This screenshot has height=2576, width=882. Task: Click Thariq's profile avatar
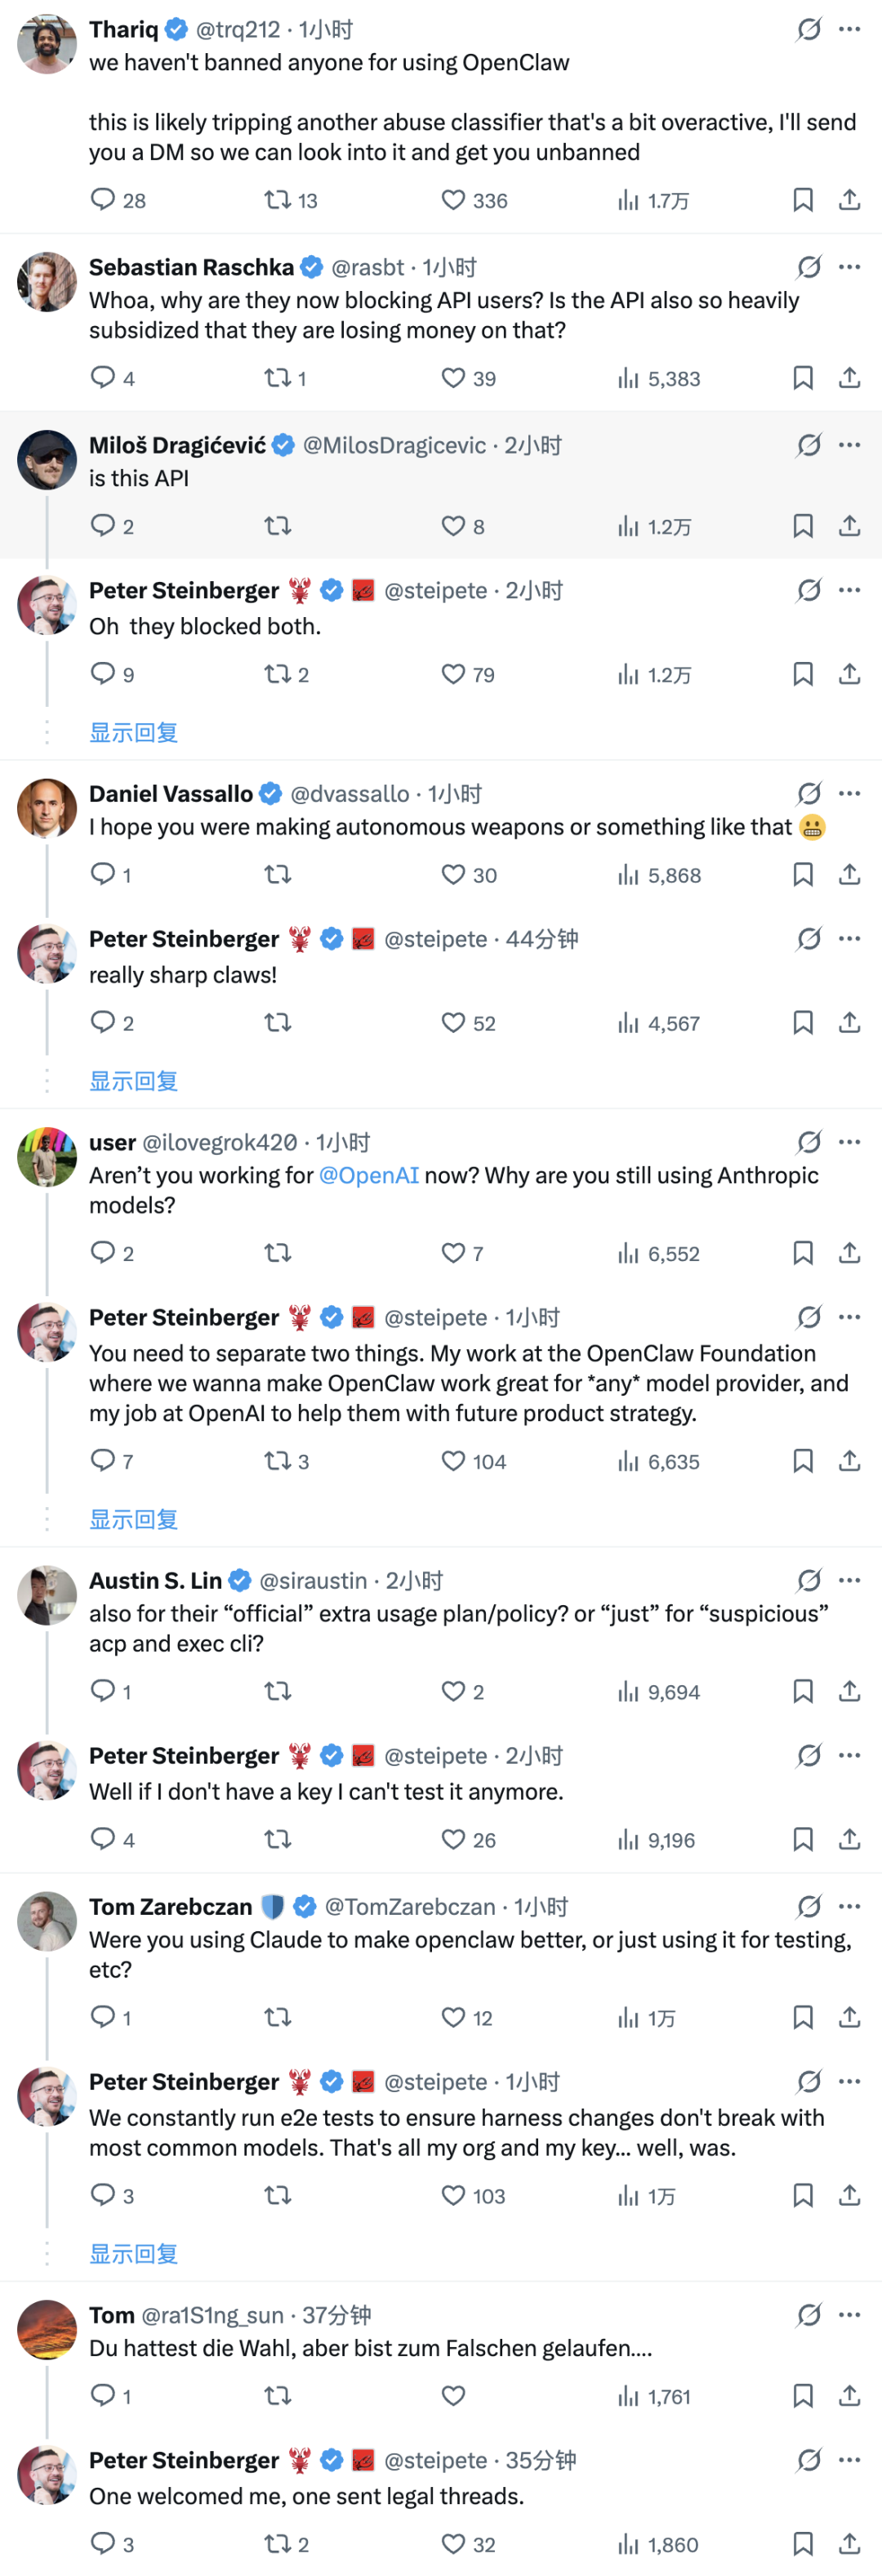click(x=47, y=44)
